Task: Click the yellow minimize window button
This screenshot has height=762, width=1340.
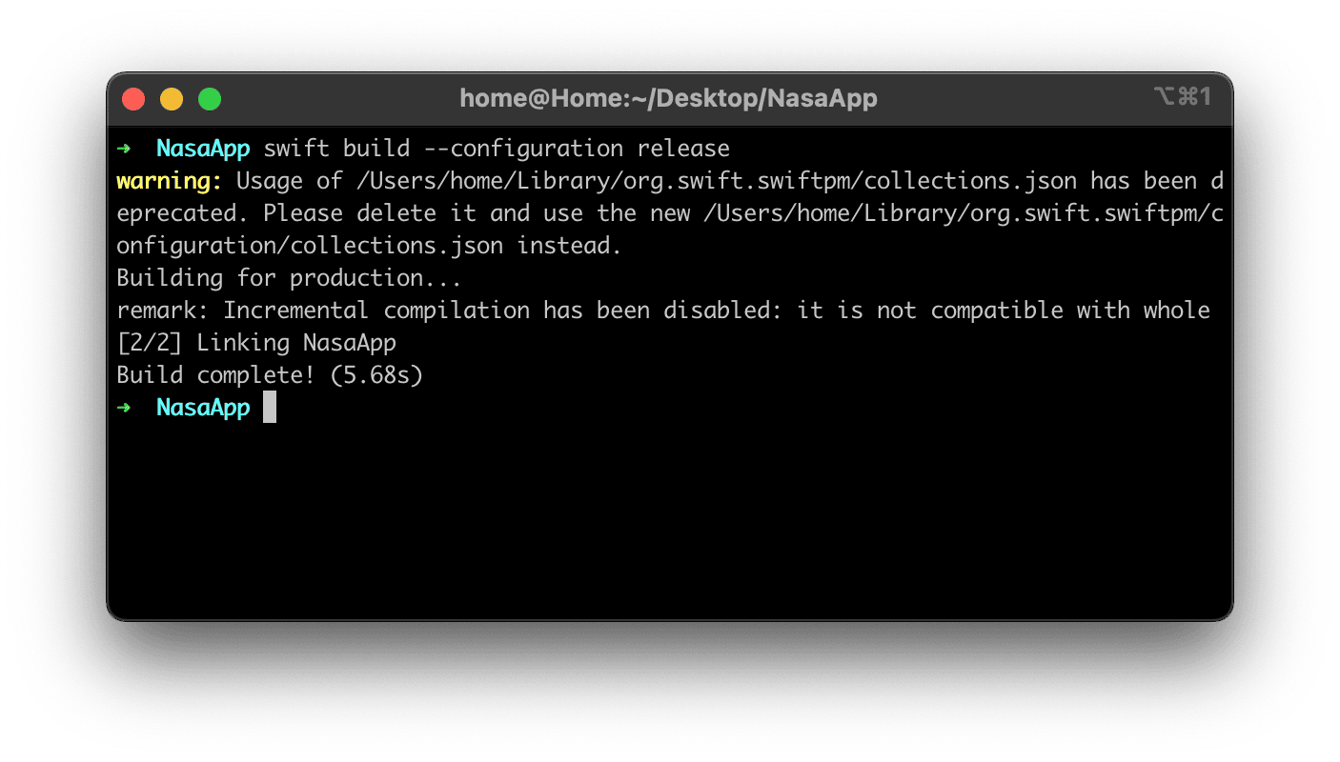Action: coord(172,99)
